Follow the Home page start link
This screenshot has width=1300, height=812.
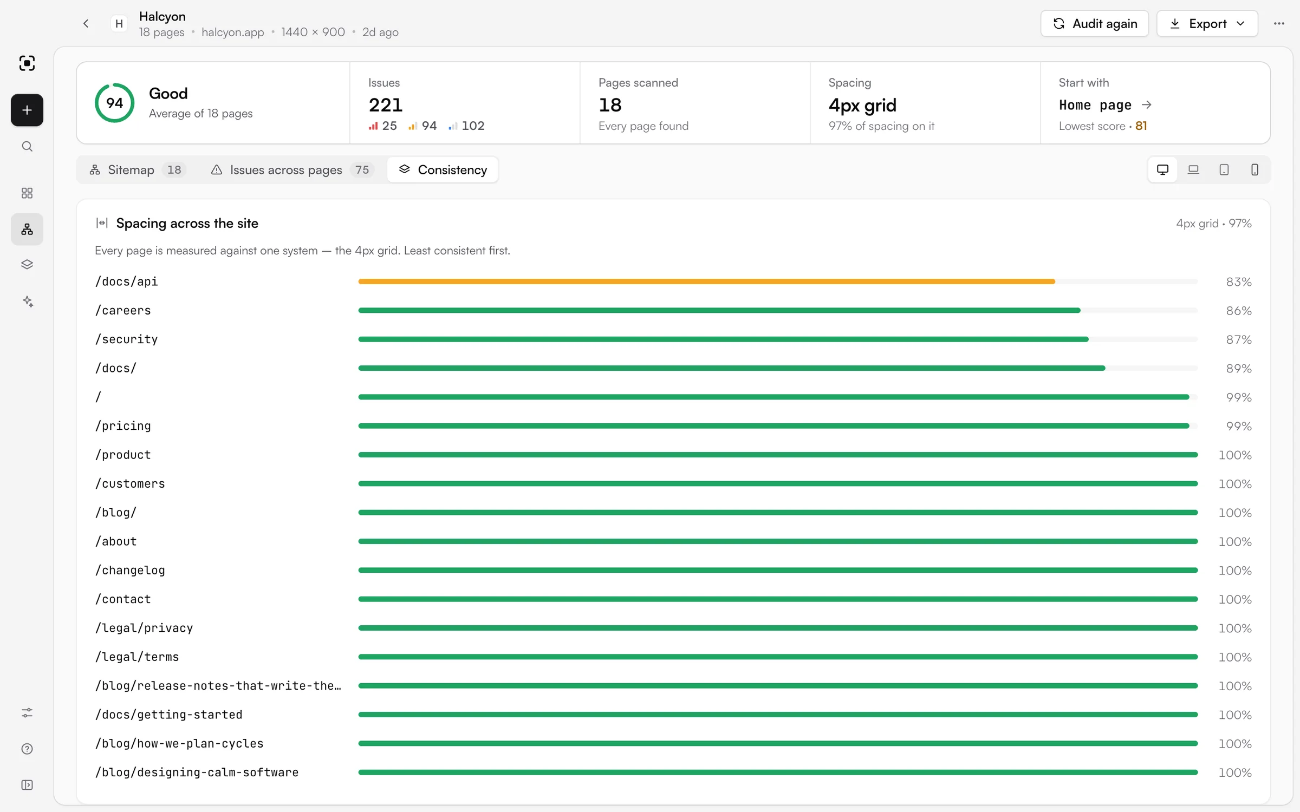click(x=1105, y=105)
